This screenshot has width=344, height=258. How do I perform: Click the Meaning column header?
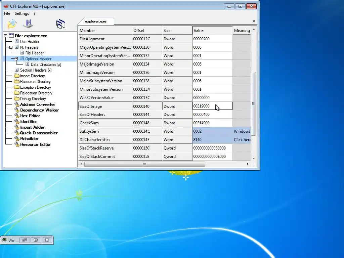tap(242, 31)
